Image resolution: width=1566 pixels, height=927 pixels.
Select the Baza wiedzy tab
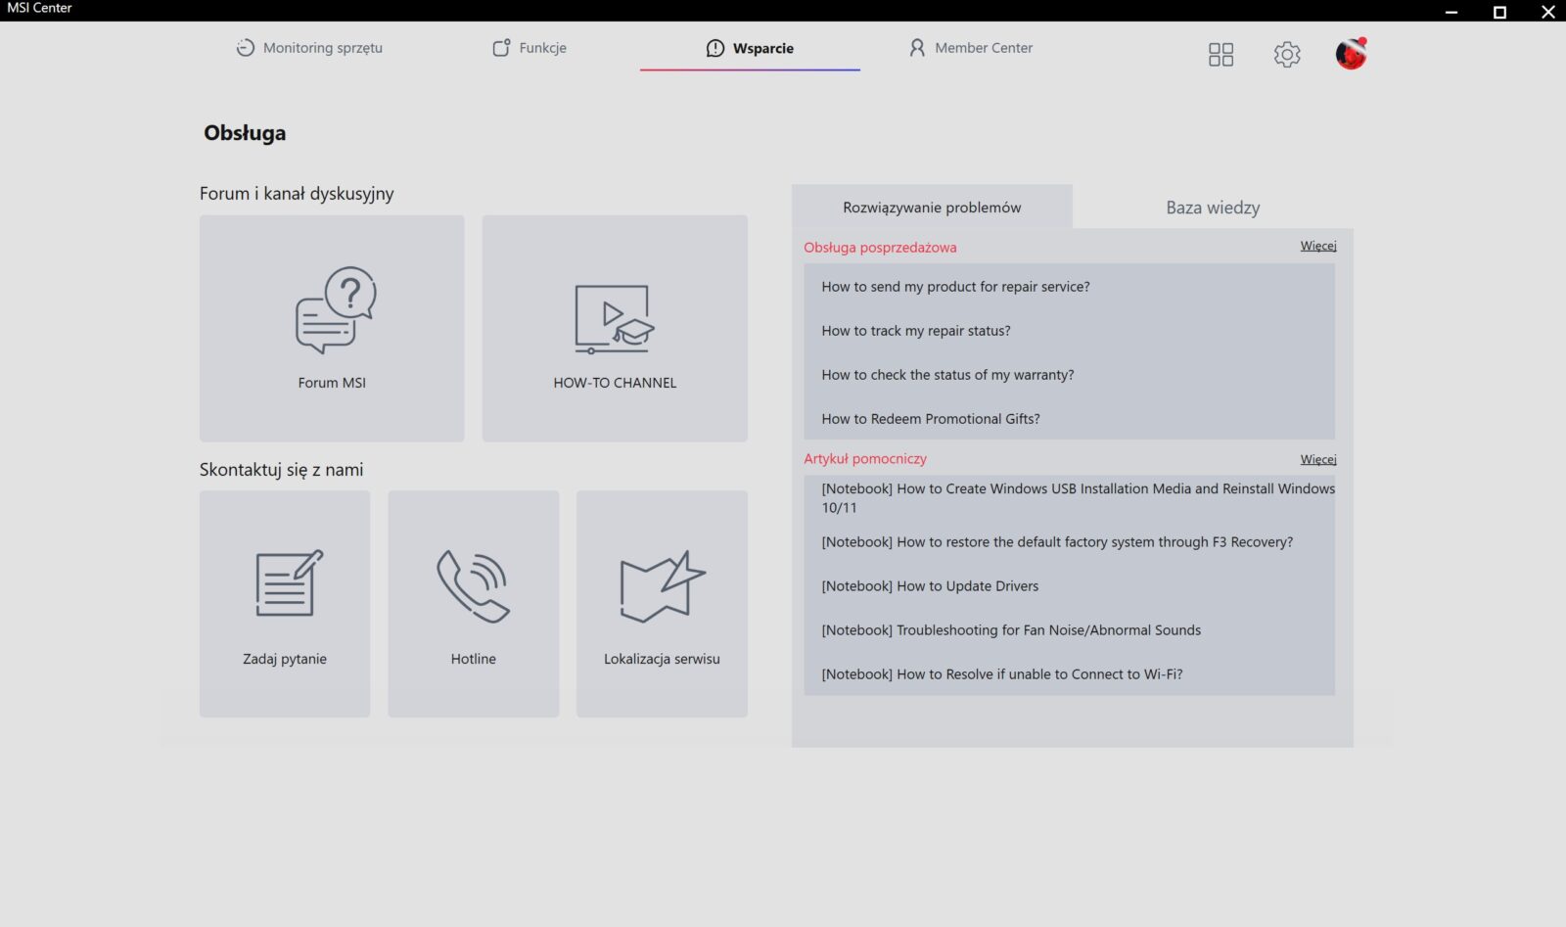(x=1213, y=208)
